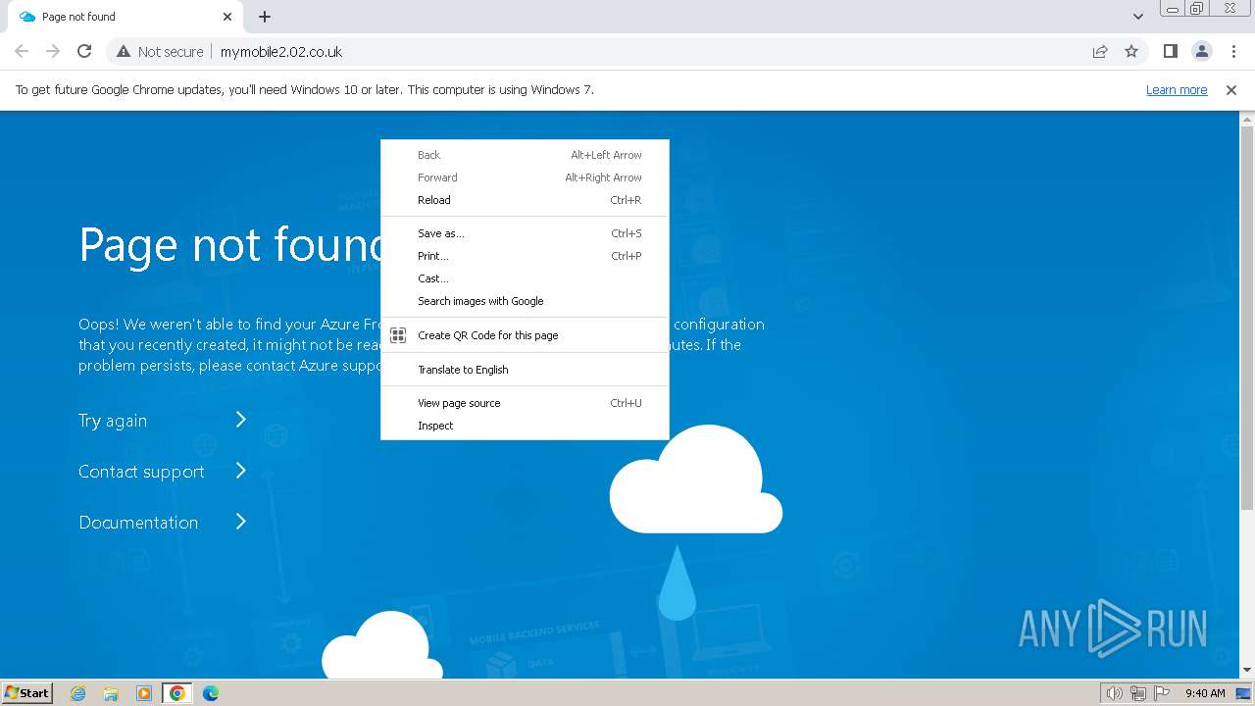Open Microsoft Edge from taskbar
The width and height of the screenshot is (1255, 706).
pos(211,693)
